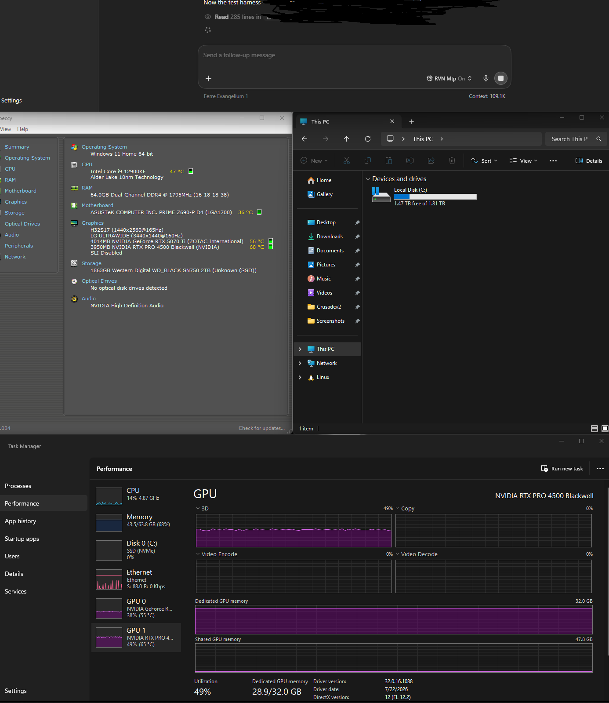Click the Operating System heading link in Speccy summary
609x703 pixels.
(104, 147)
